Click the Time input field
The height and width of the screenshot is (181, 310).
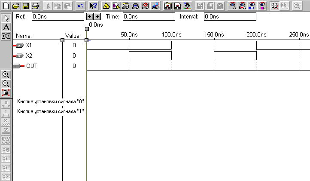(x=149, y=17)
